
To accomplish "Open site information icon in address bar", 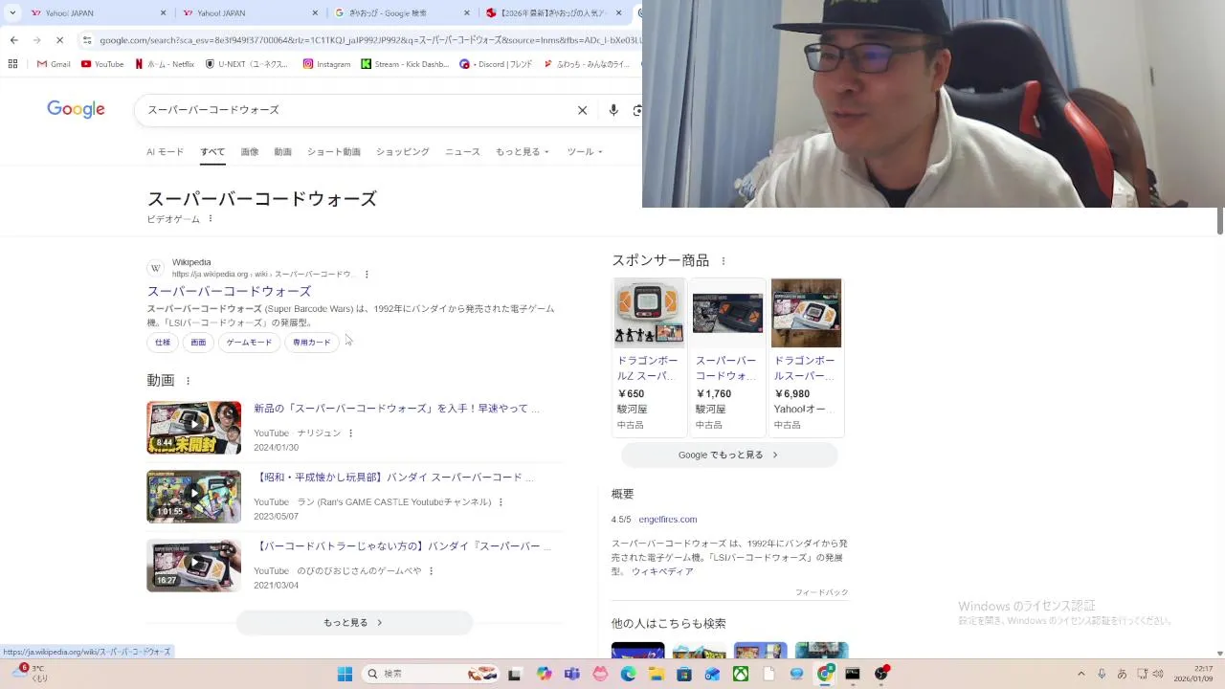I will pyautogui.click(x=87, y=40).
